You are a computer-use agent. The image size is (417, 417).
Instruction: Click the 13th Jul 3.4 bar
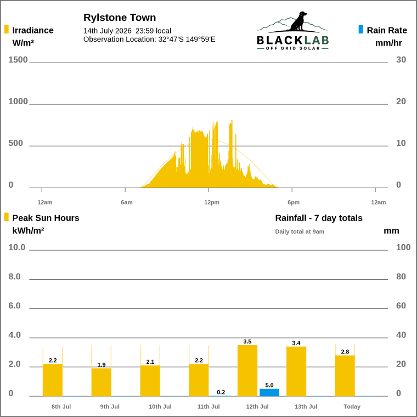296,371
